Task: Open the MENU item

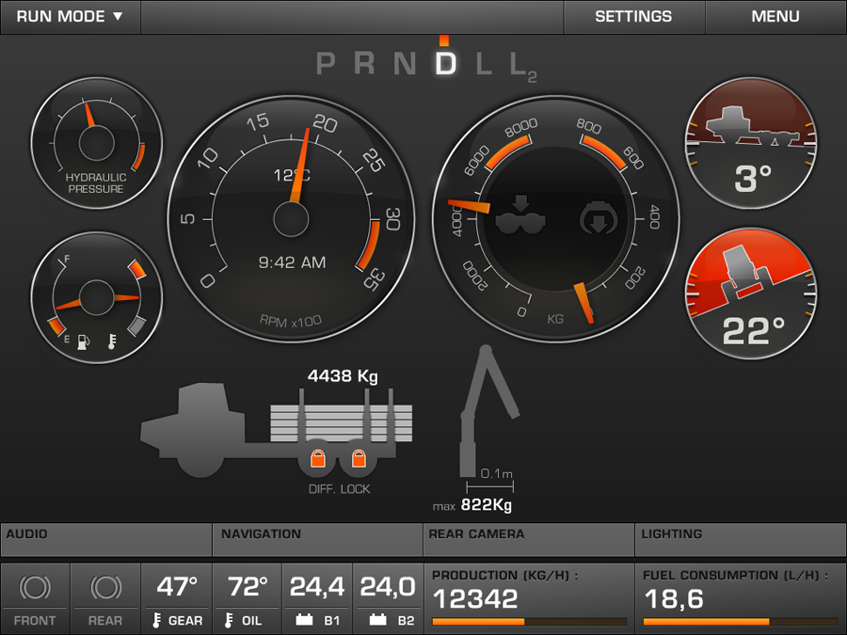Action: coord(775,16)
